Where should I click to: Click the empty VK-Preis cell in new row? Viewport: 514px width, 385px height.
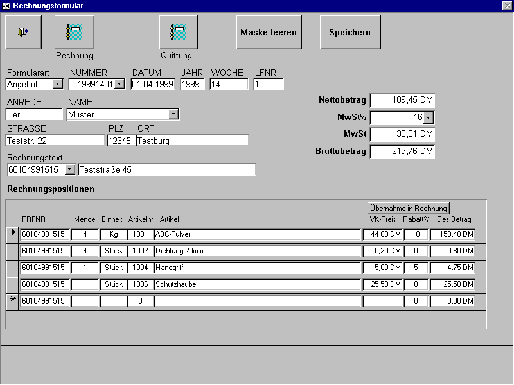(x=382, y=301)
